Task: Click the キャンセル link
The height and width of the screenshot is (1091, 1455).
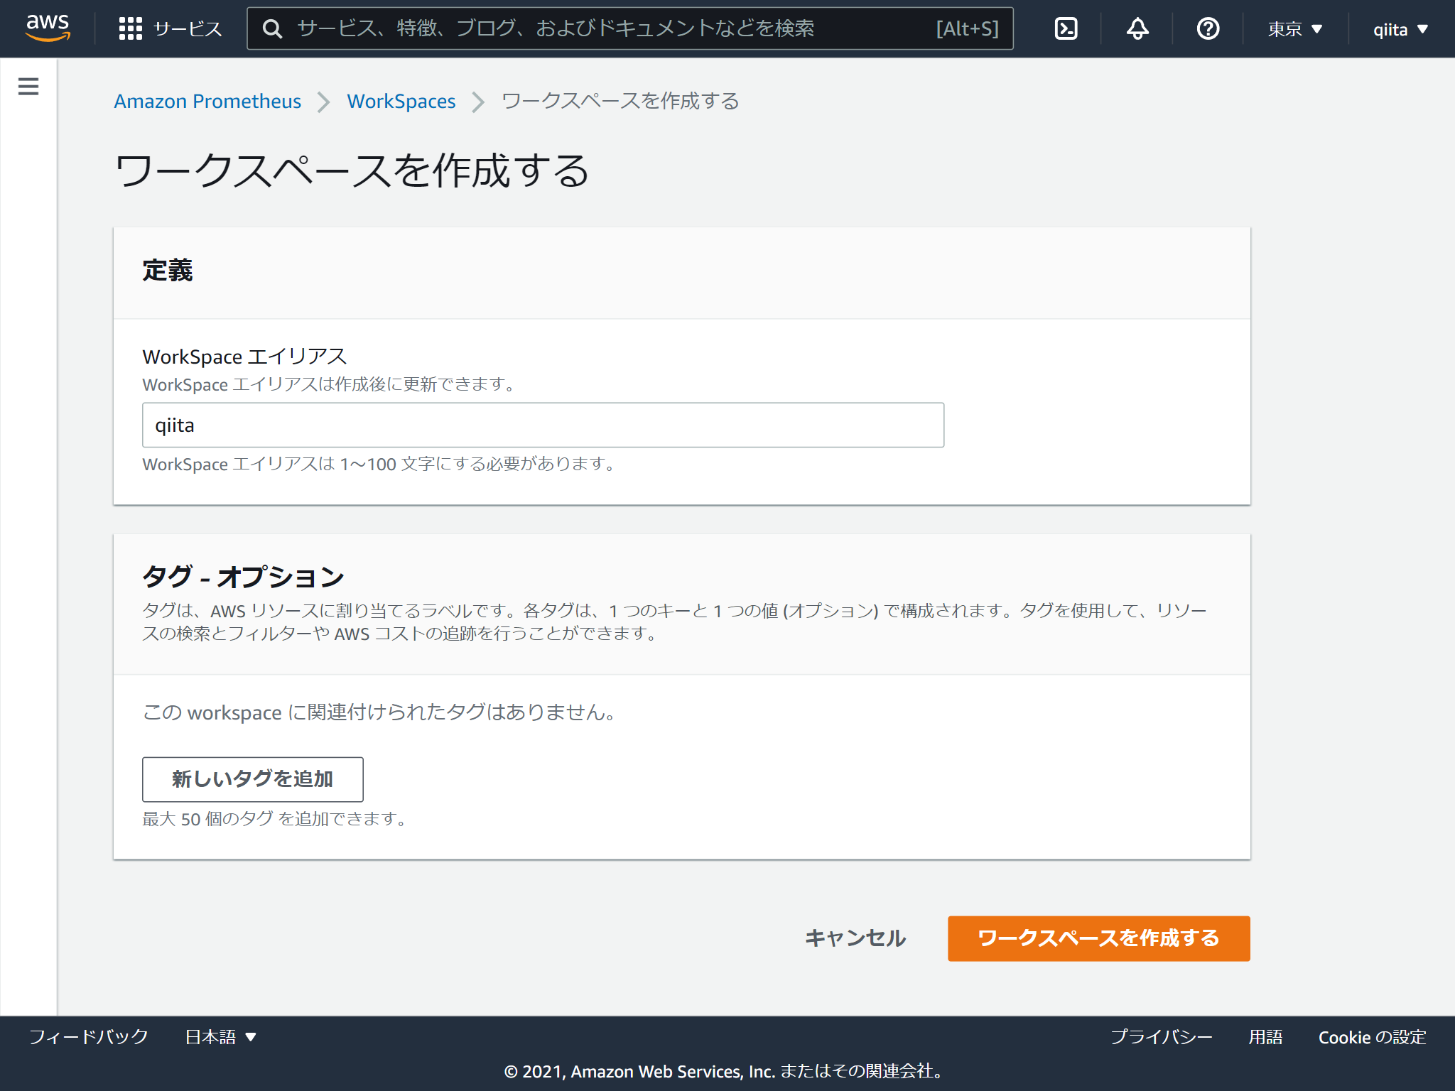Action: [x=855, y=938]
